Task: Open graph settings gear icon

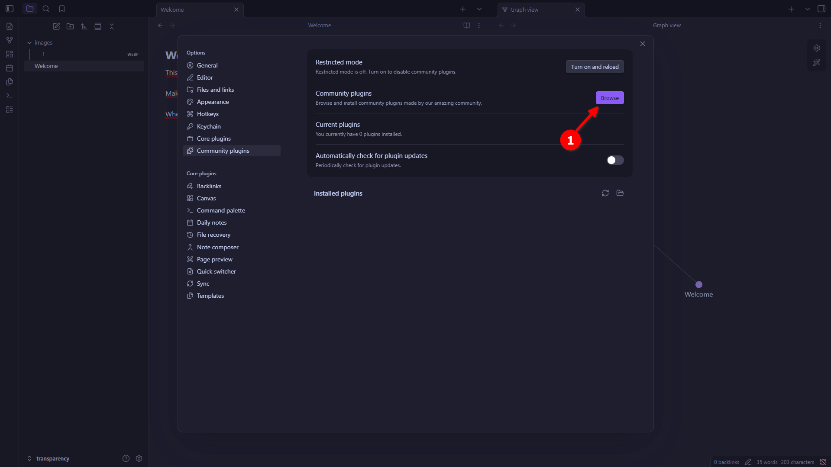Action: [816, 48]
